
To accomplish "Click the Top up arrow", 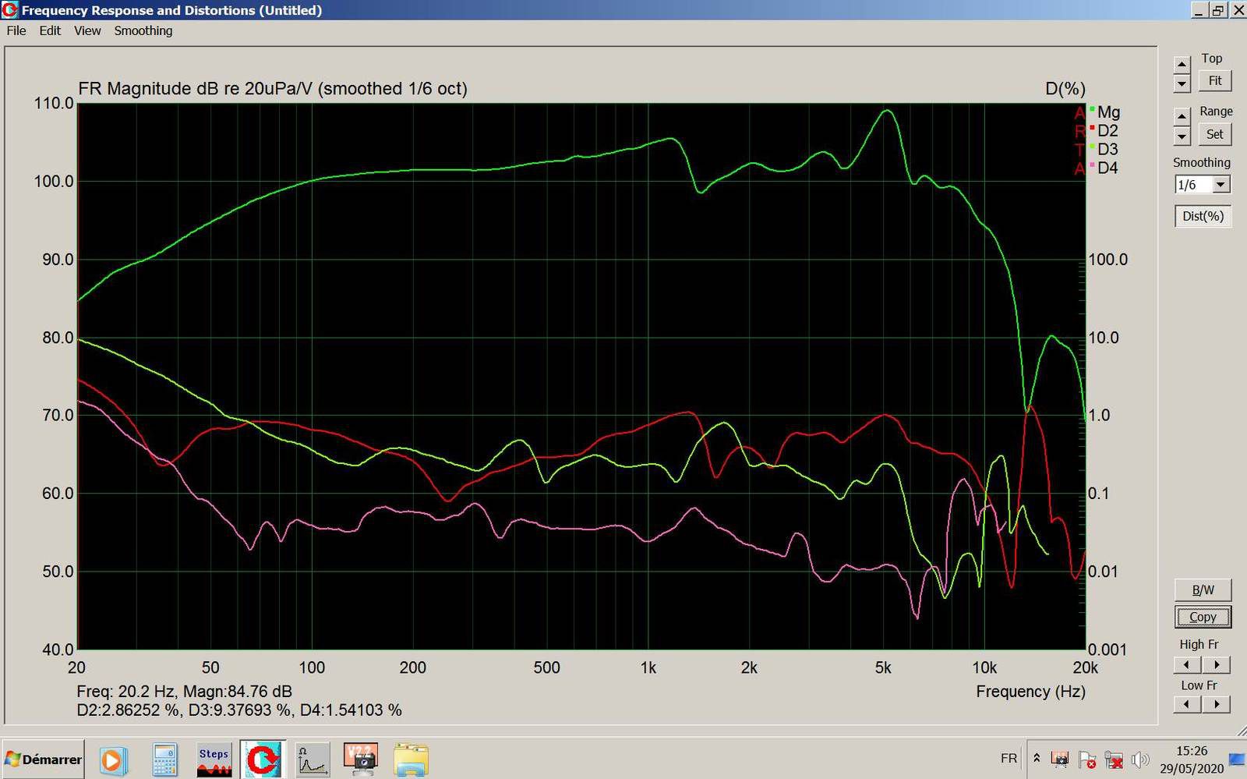I will (x=1182, y=64).
